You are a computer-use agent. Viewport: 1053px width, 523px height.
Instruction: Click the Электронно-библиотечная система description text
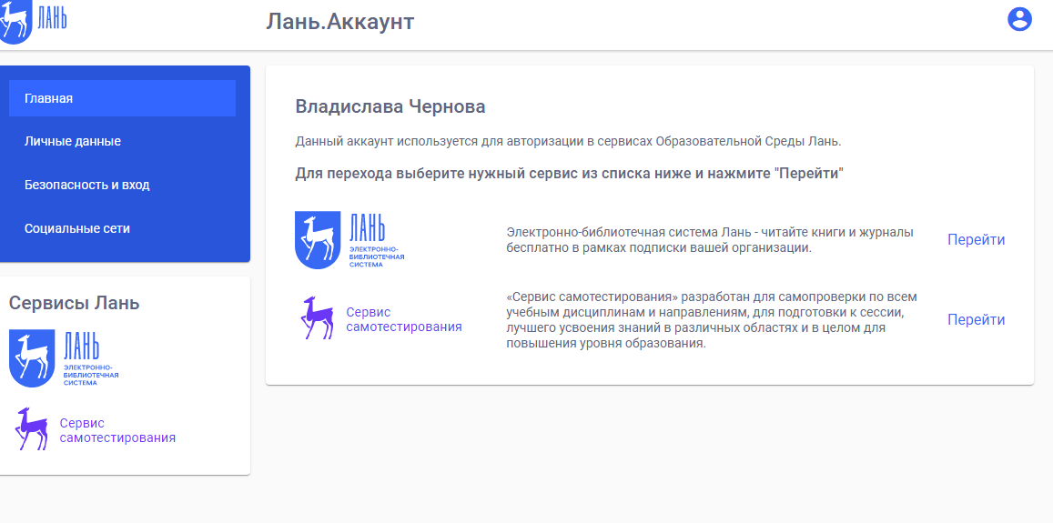(x=709, y=240)
